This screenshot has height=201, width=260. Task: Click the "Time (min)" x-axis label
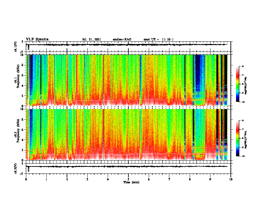[131, 182]
